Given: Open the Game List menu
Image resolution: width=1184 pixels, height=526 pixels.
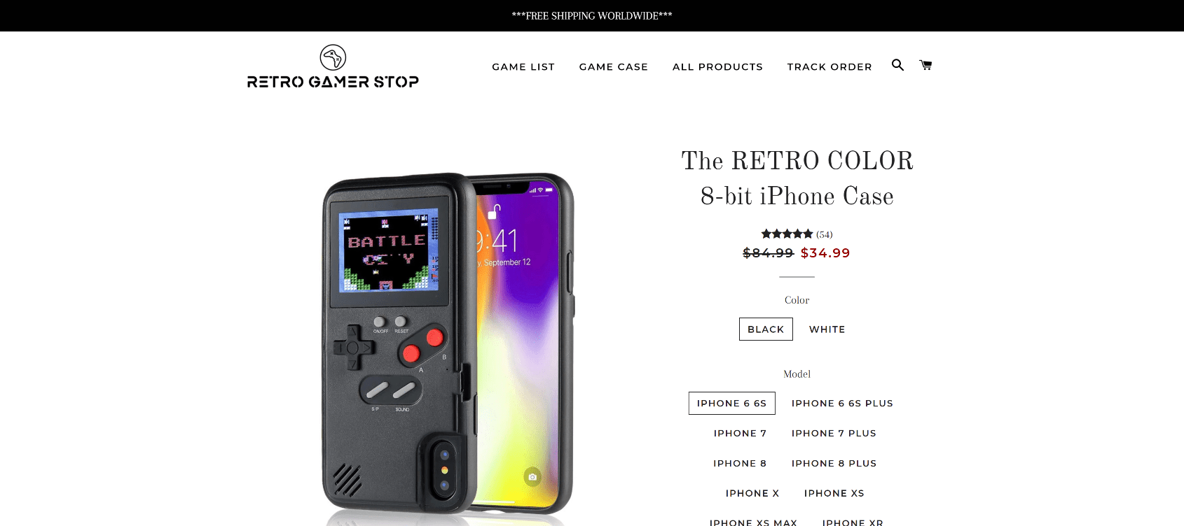Looking at the screenshot, I should (523, 67).
